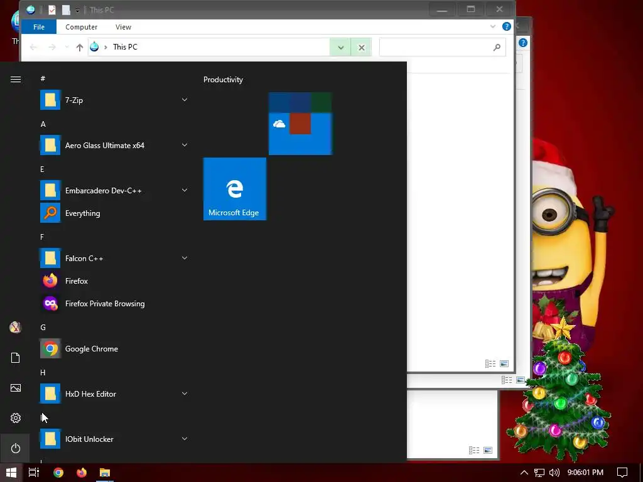The image size is (643, 482).
Task: Open address bar history dropdown in This PC
Action: tap(340, 47)
